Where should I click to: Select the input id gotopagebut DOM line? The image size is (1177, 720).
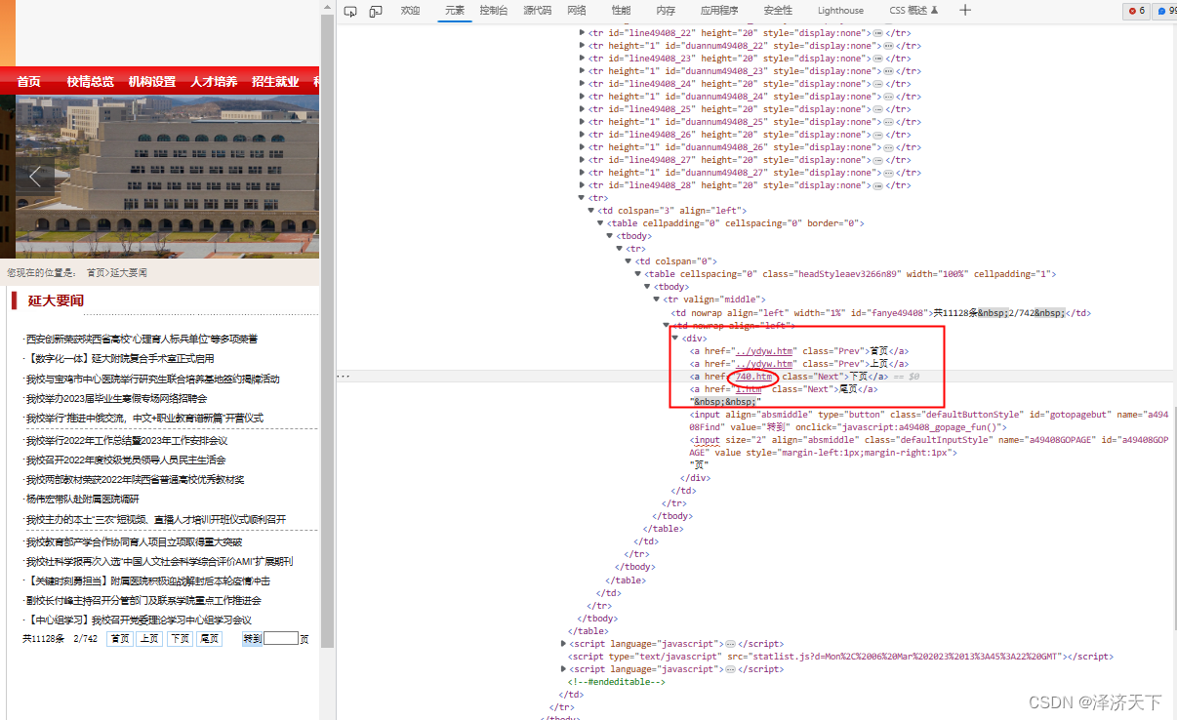(928, 420)
